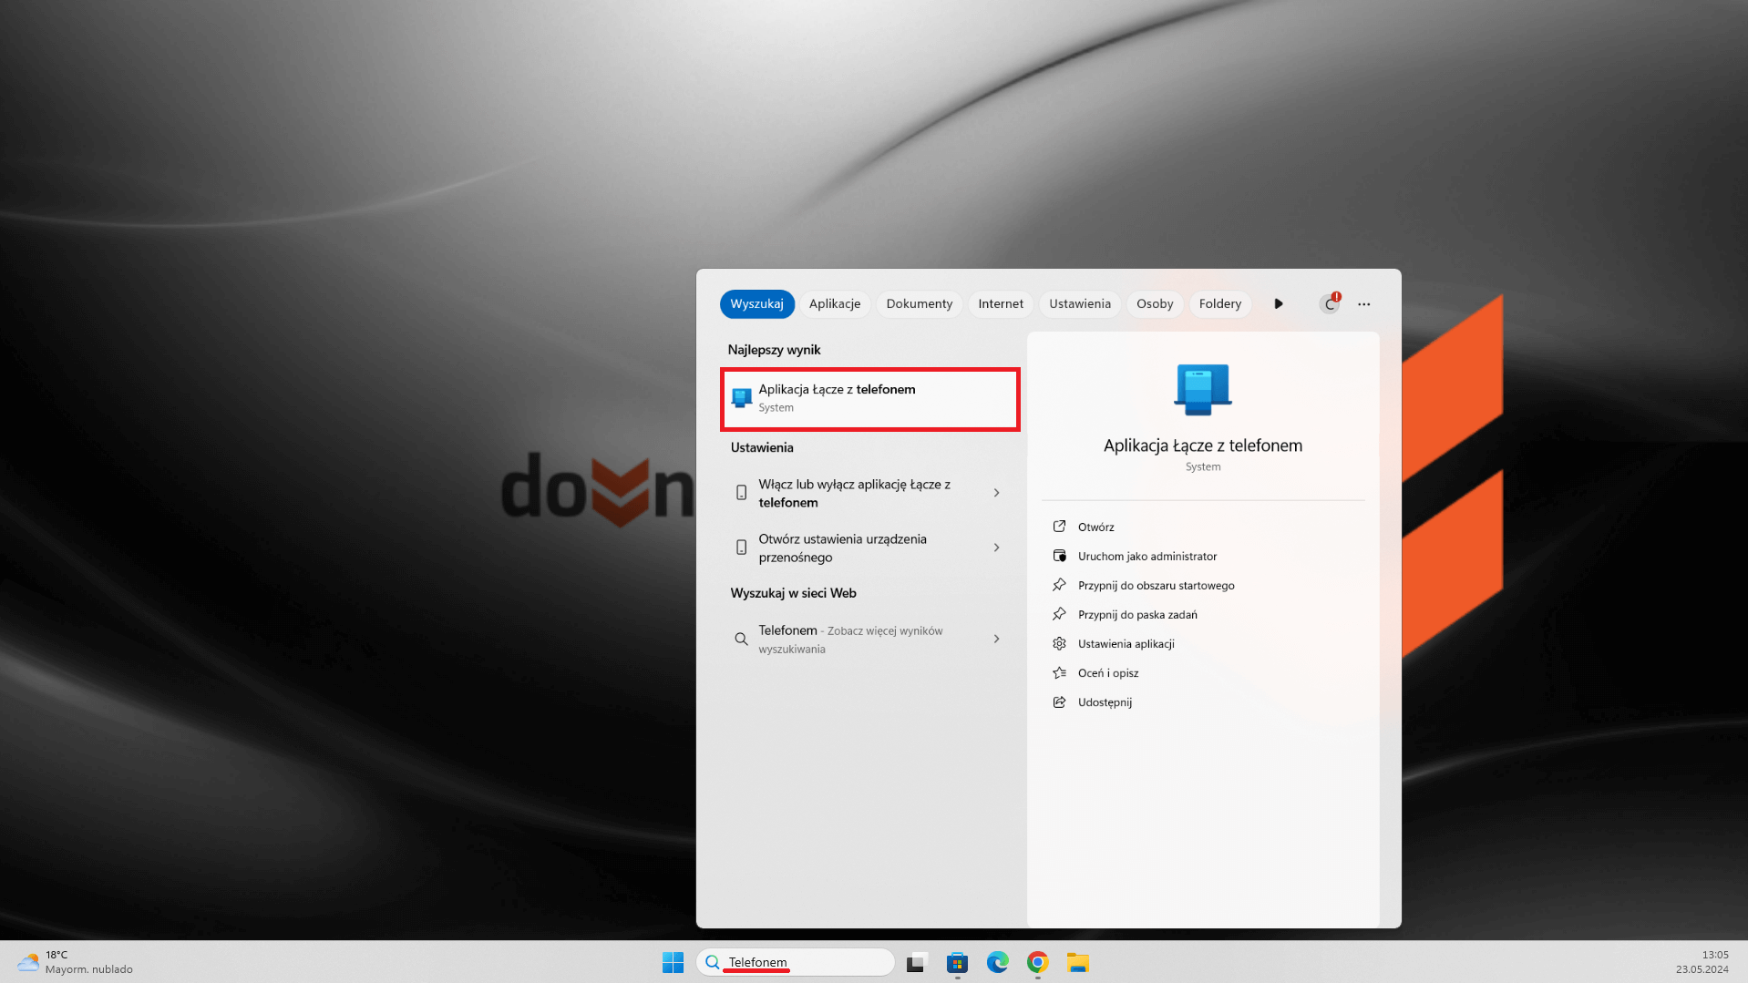Image resolution: width=1748 pixels, height=983 pixels.
Task: Click the account icon with red alert badge
Action: (1330, 303)
